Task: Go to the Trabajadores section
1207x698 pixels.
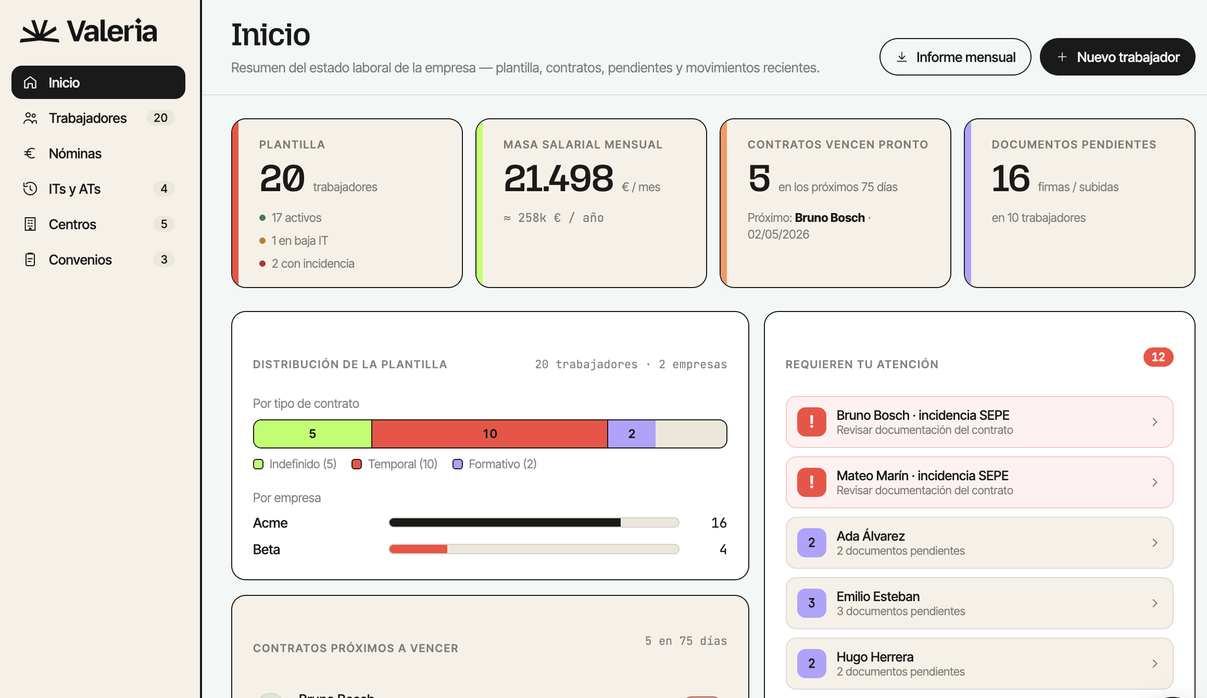Action: click(98, 118)
